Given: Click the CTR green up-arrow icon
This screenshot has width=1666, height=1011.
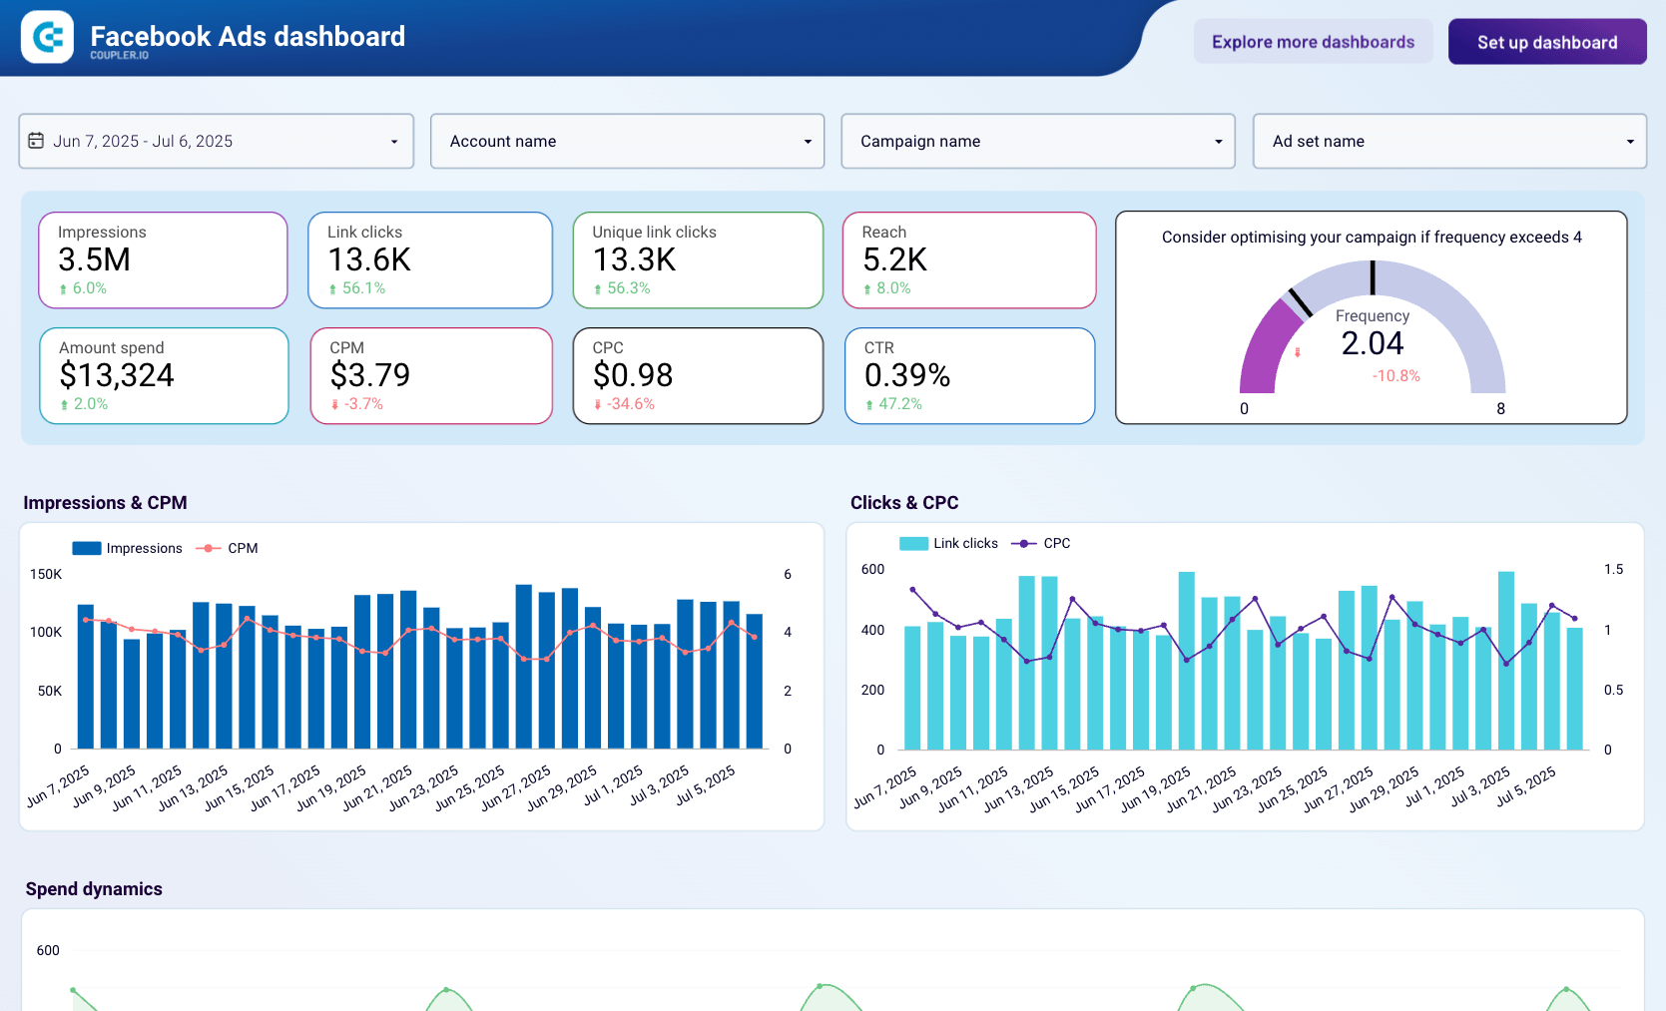Looking at the screenshot, I should tap(869, 405).
